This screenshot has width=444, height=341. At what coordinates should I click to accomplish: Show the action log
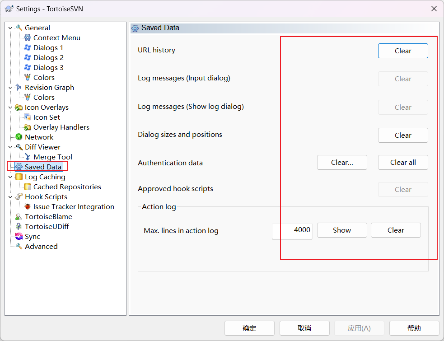click(342, 230)
